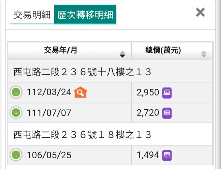Image resolution: width=221 pixels, height=169 pixels.
Task: Click the purple 車 badge beside 2,720
Action: pyautogui.click(x=167, y=113)
